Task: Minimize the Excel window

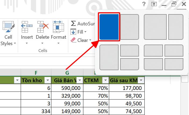Action: 164,5
